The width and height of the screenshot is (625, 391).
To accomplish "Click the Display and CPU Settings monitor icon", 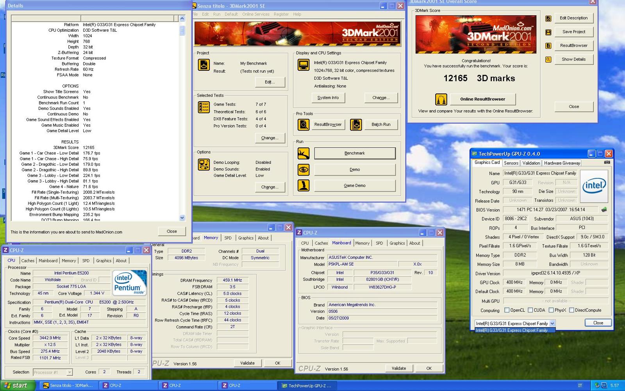I will [304, 65].
